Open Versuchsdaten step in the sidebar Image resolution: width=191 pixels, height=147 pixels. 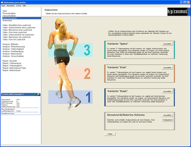tap(9, 16)
